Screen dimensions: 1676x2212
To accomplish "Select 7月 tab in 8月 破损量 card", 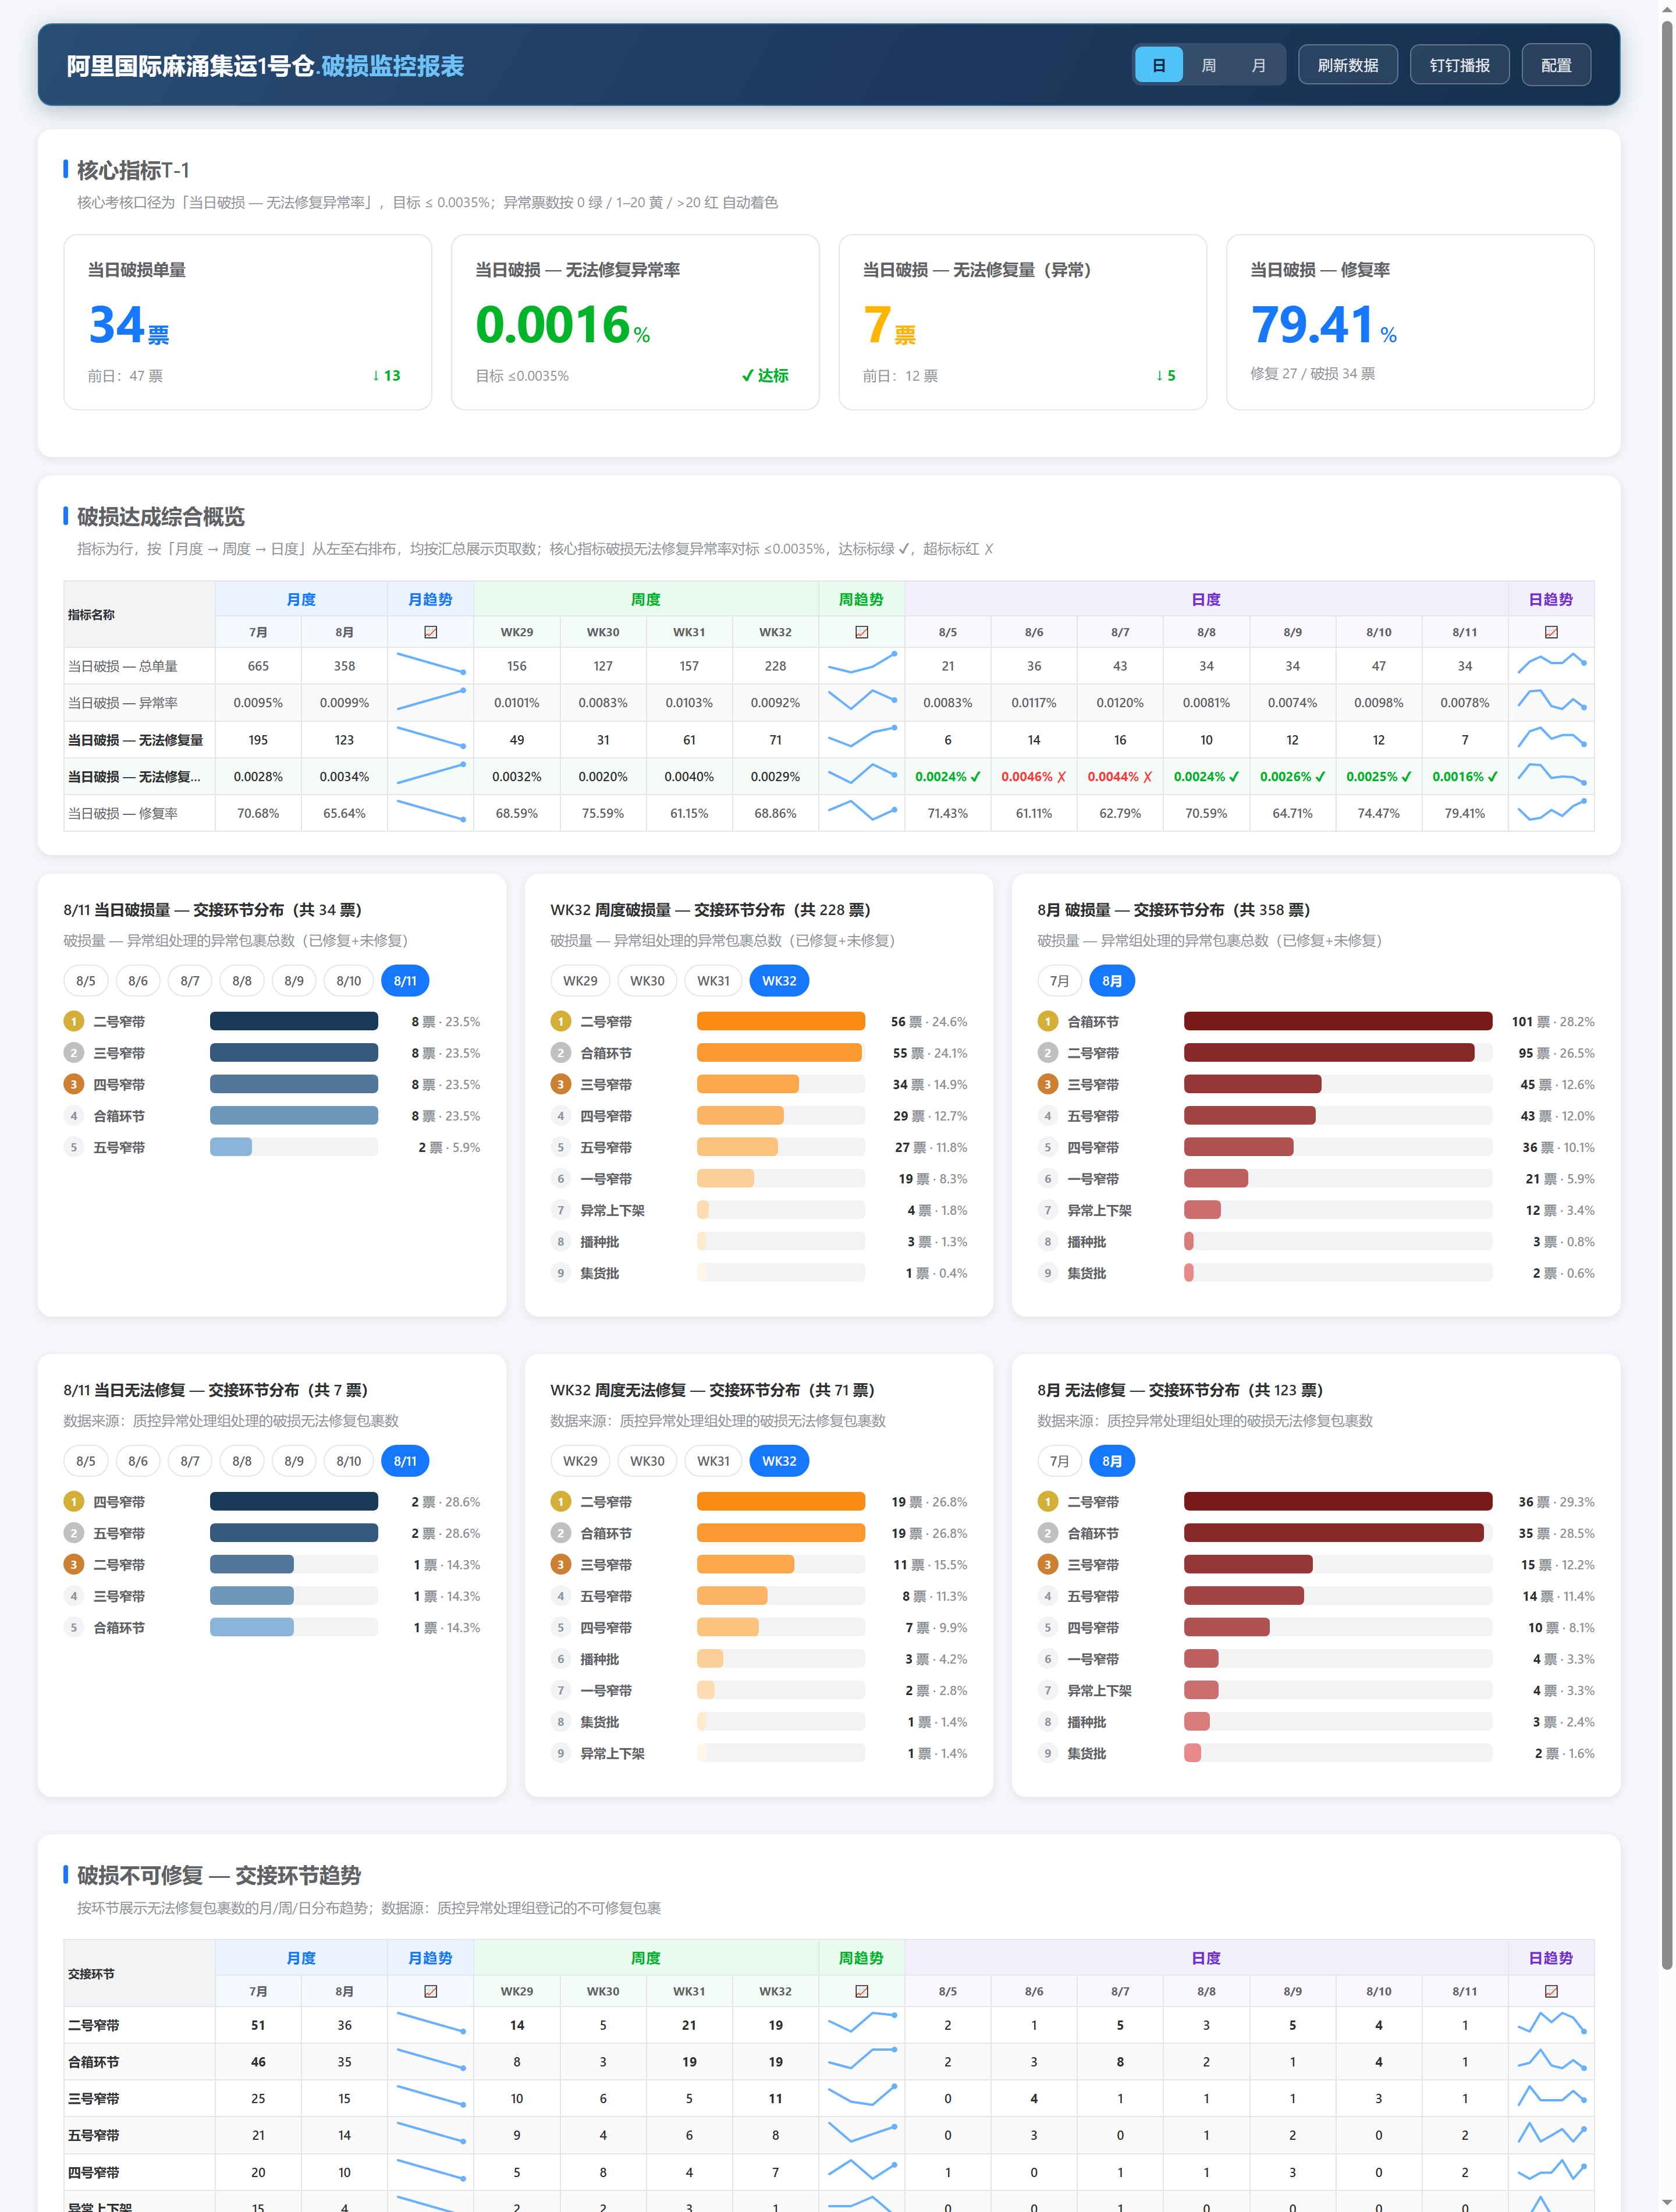I will [x=1059, y=980].
